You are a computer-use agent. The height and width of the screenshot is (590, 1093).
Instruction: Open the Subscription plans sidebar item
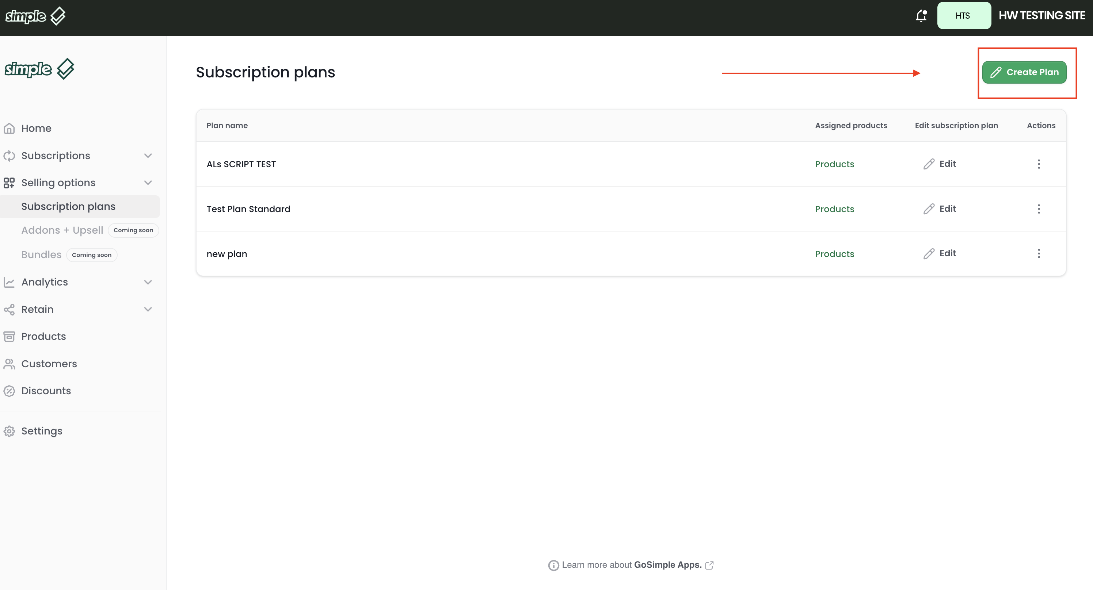pyautogui.click(x=68, y=207)
